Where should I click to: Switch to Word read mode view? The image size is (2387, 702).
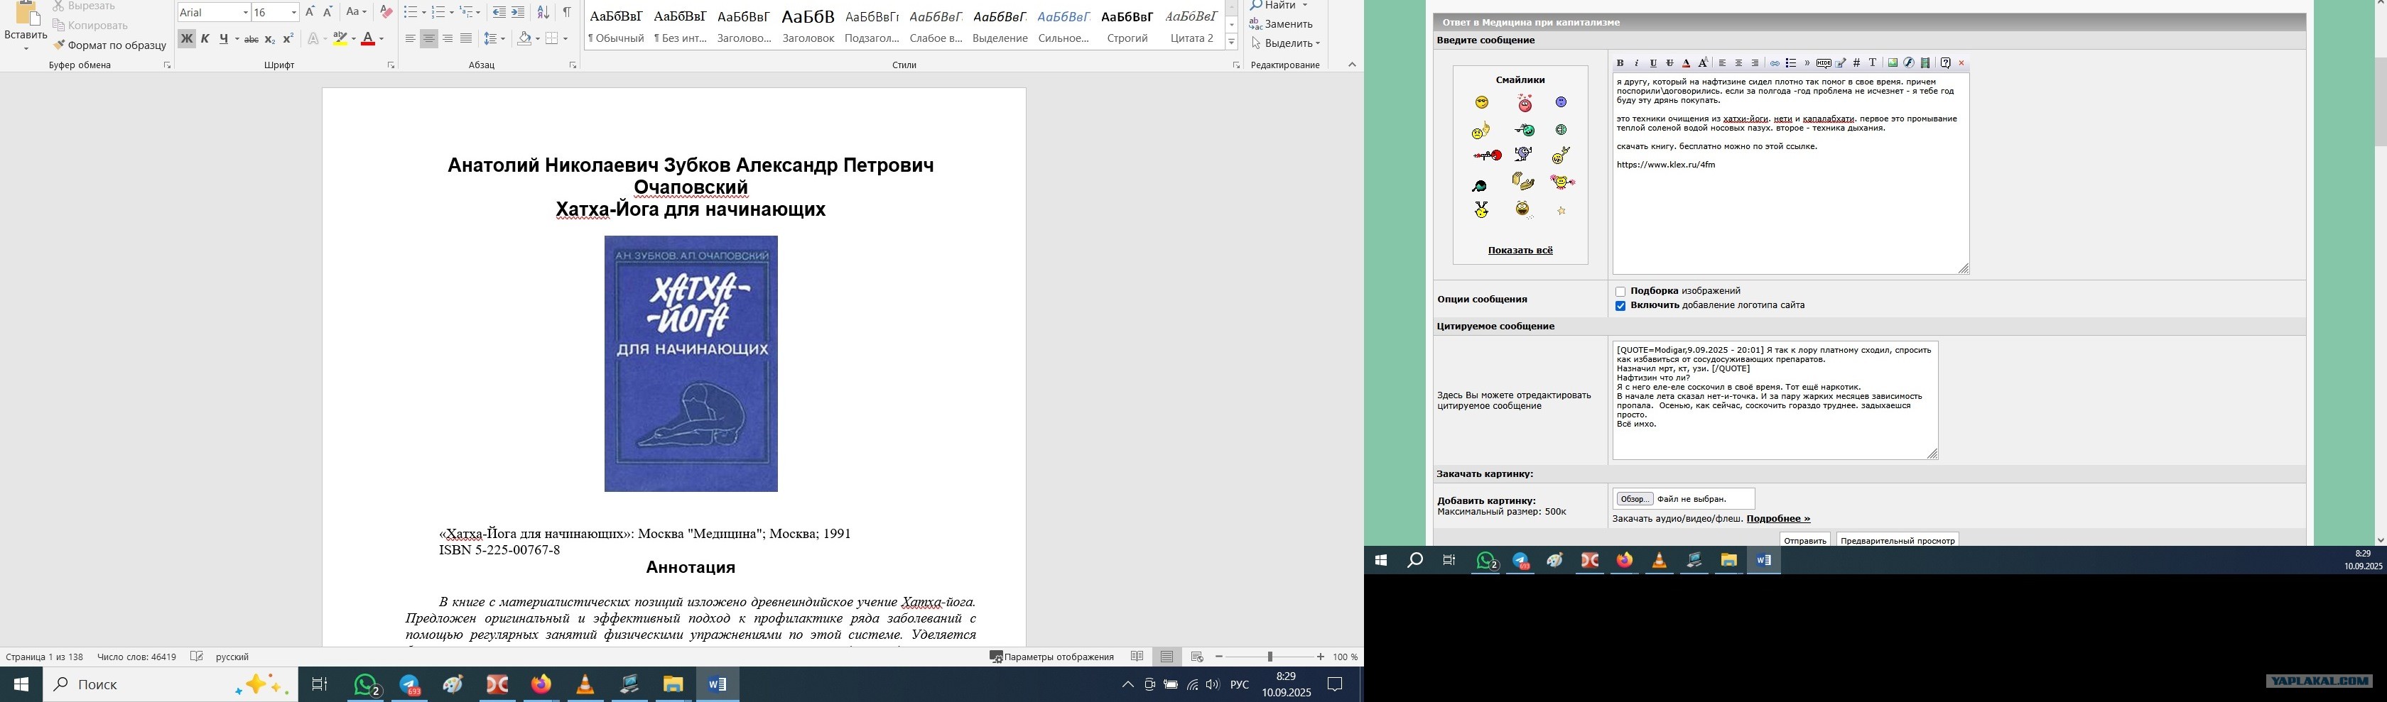tap(1137, 657)
